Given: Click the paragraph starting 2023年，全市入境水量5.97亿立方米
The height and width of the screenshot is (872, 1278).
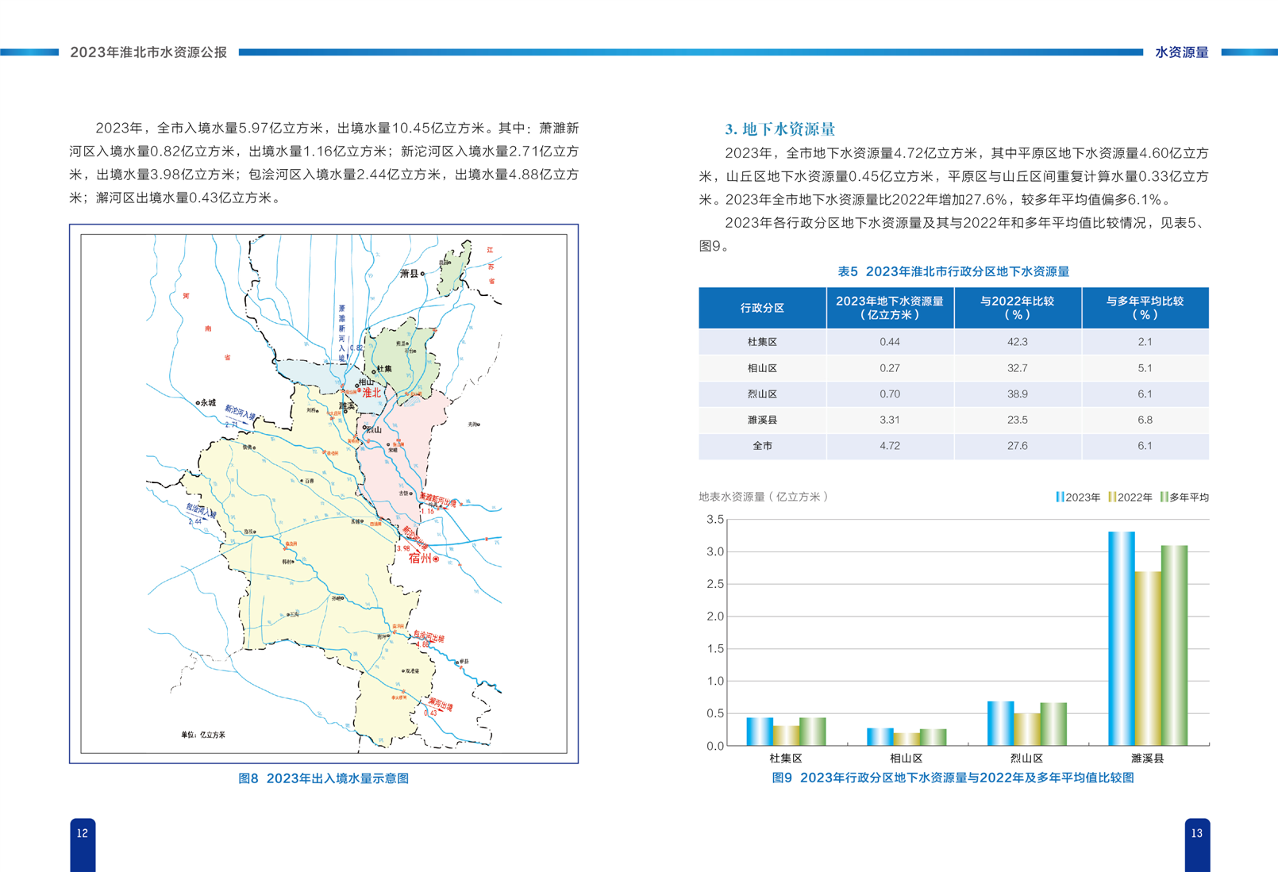Looking at the screenshot, I should (324, 163).
